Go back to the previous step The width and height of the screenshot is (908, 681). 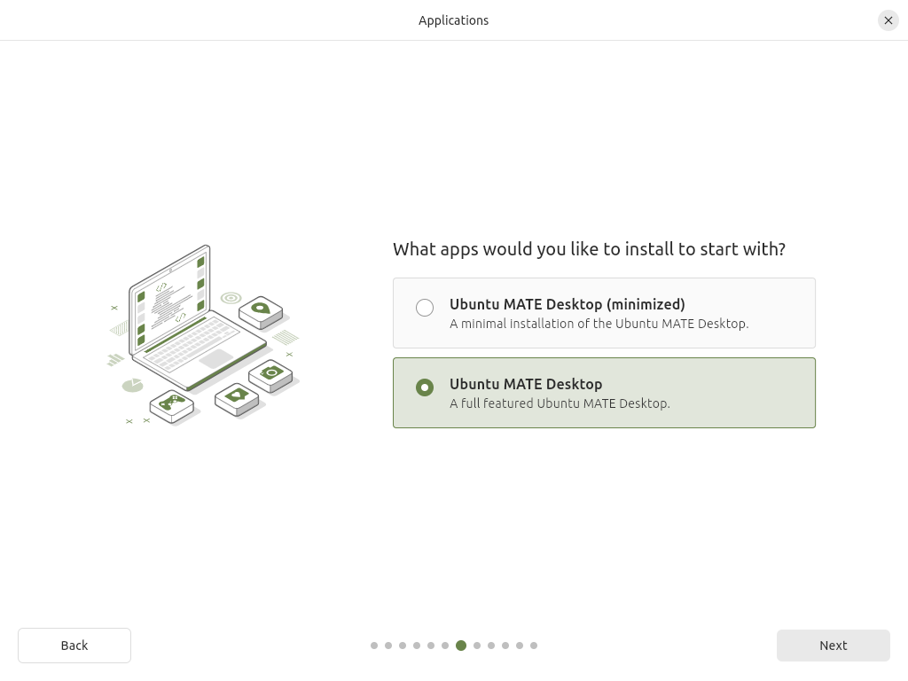click(x=74, y=646)
